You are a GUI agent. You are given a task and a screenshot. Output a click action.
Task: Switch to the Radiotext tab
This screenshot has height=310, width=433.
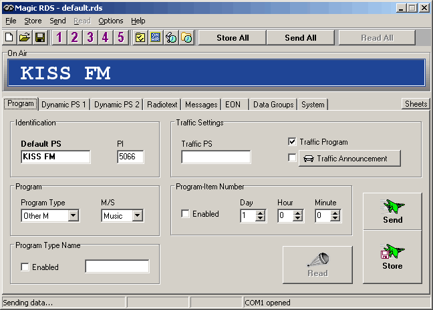[162, 105]
